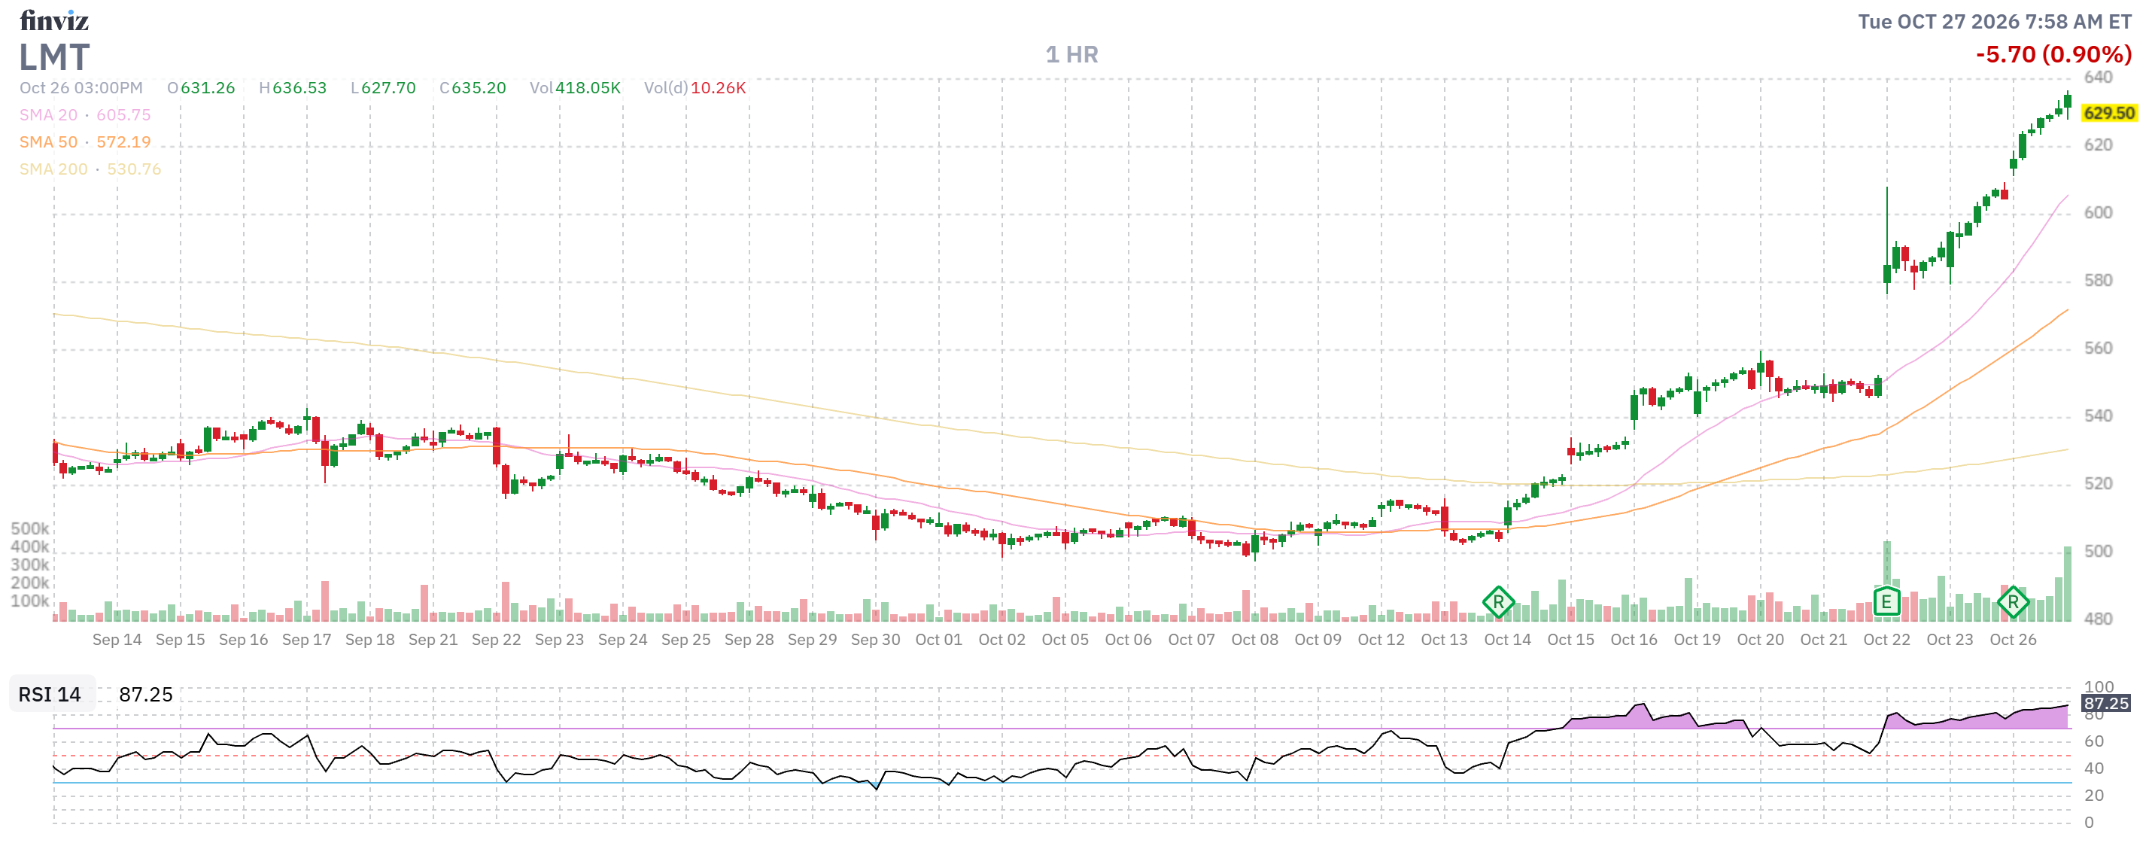Select the SMA 20 legend entry
The image size is (2152, 846).
pos(85,114)
